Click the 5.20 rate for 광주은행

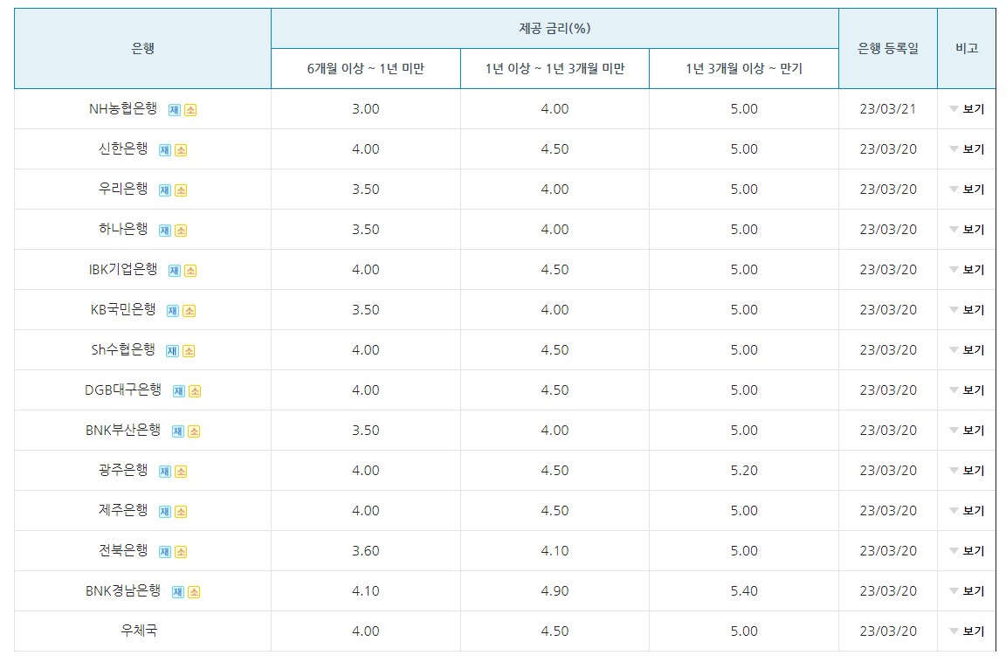point(744,470)
